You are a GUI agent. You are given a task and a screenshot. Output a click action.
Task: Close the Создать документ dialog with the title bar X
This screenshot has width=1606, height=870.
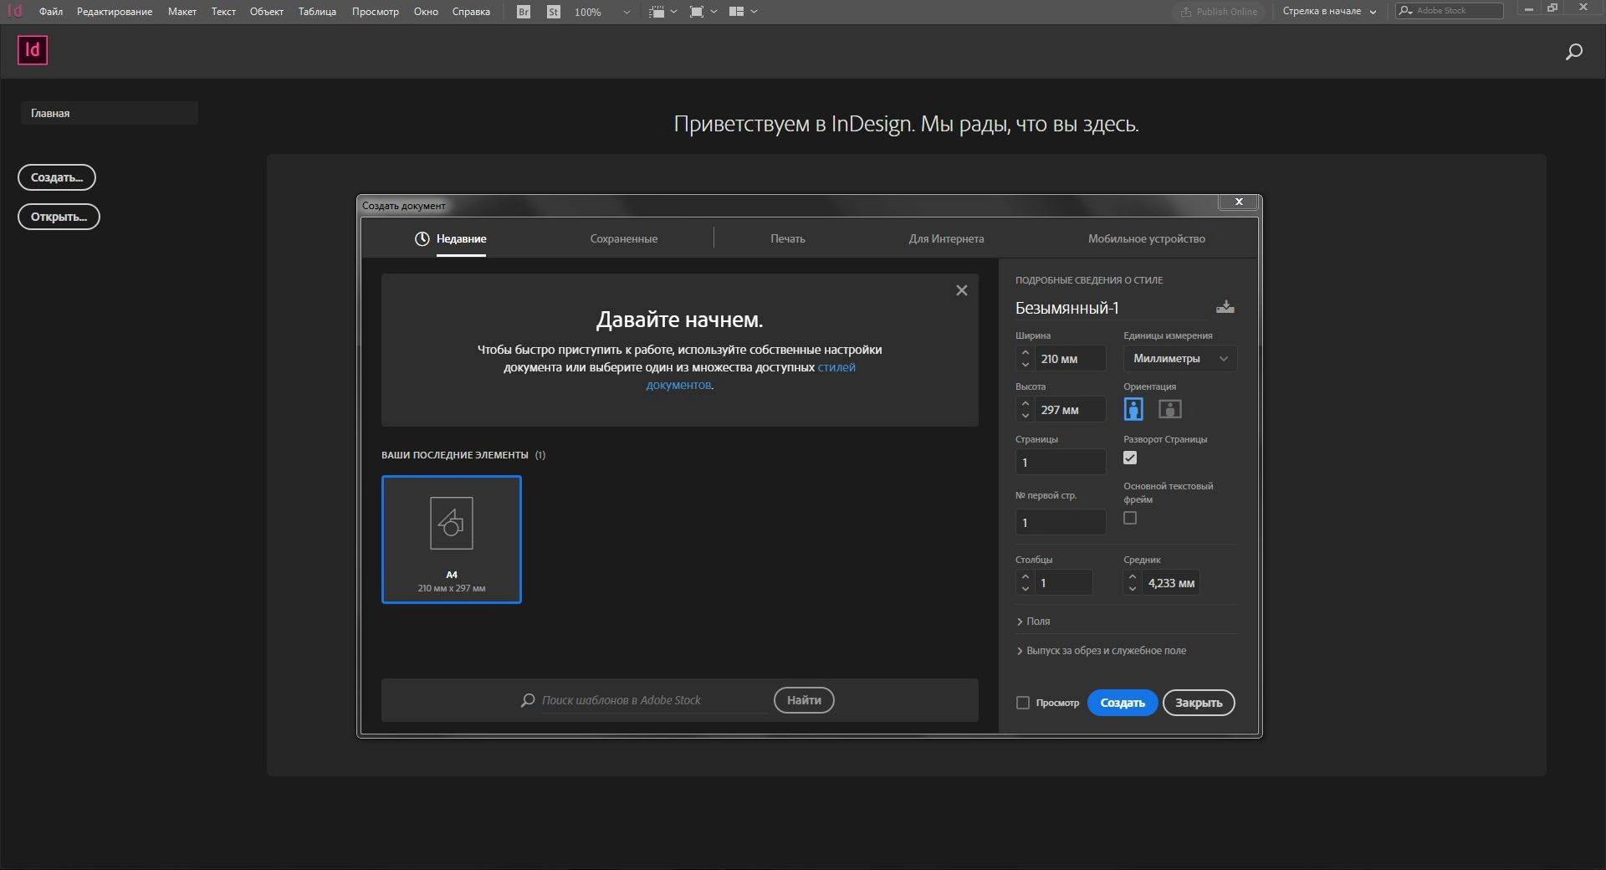click(1239, 202)
